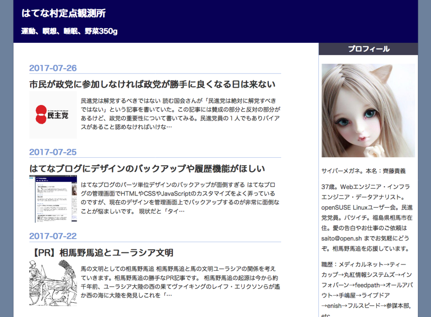Click the chariot drawing thumbnail for the 相馬野馬追 post

tap(53, 283)
